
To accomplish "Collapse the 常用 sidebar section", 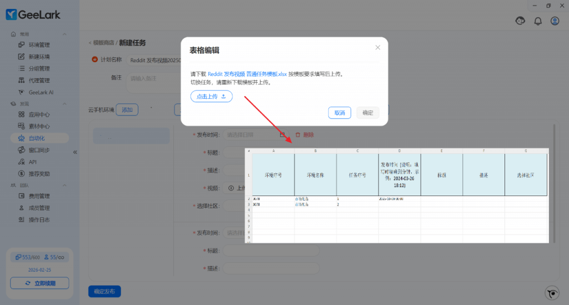I will click(64, 34).
